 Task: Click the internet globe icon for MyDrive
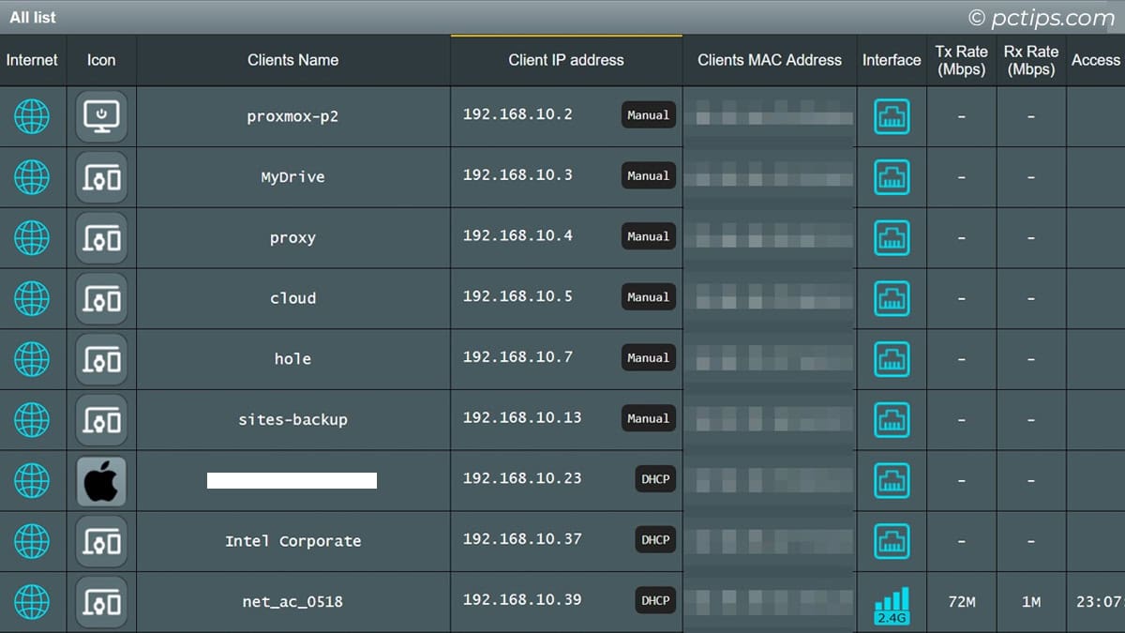point(32,177)
